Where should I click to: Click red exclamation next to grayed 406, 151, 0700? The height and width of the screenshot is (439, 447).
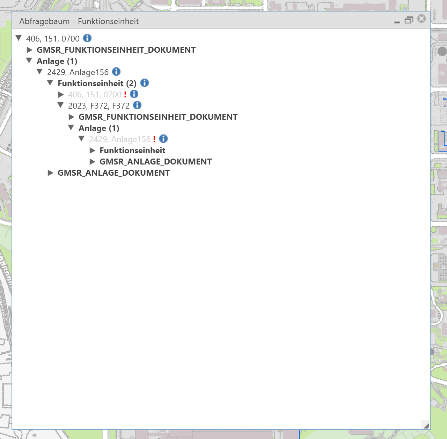coord(125,94)
